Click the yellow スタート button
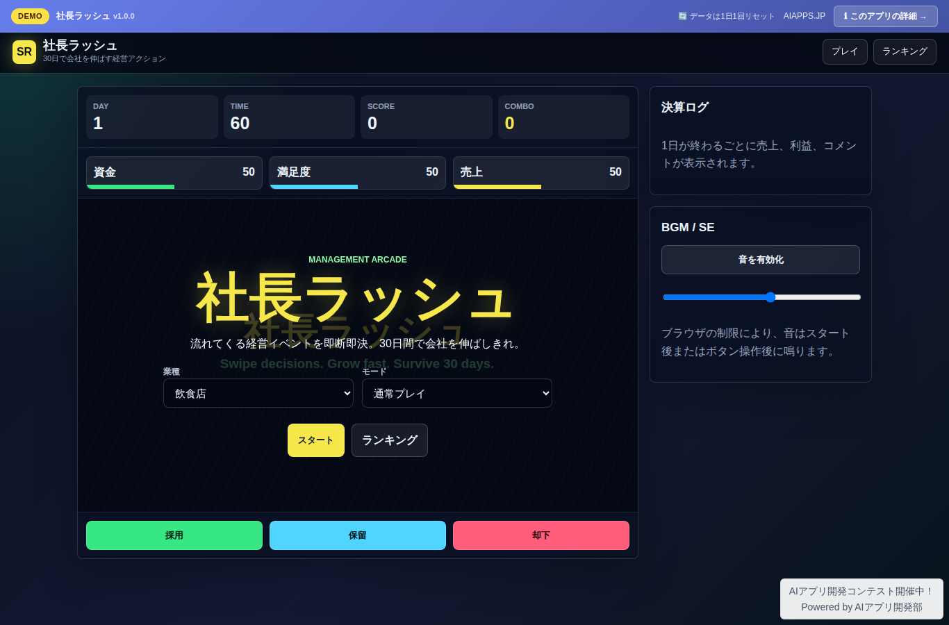The image size is (949, 625). coord(316,440)
